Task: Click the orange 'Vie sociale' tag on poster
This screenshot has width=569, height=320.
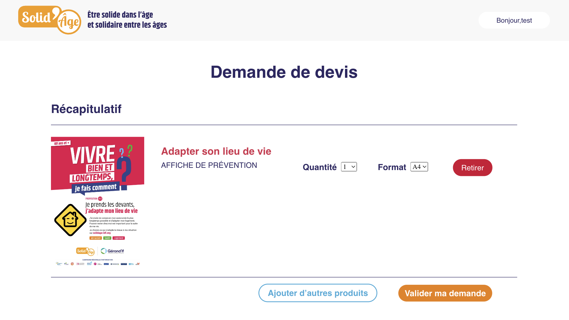Action: (95, 238)
